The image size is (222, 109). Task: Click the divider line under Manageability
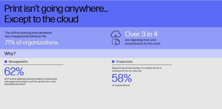coord(33,65)
